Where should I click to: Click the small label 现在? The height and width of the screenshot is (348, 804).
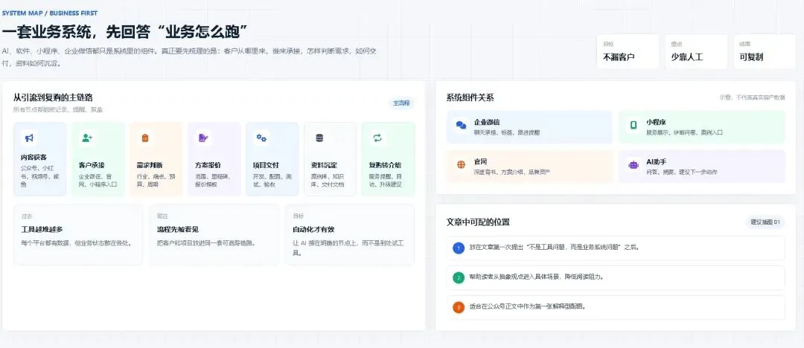pyautogui.click(x=162, y=216)
